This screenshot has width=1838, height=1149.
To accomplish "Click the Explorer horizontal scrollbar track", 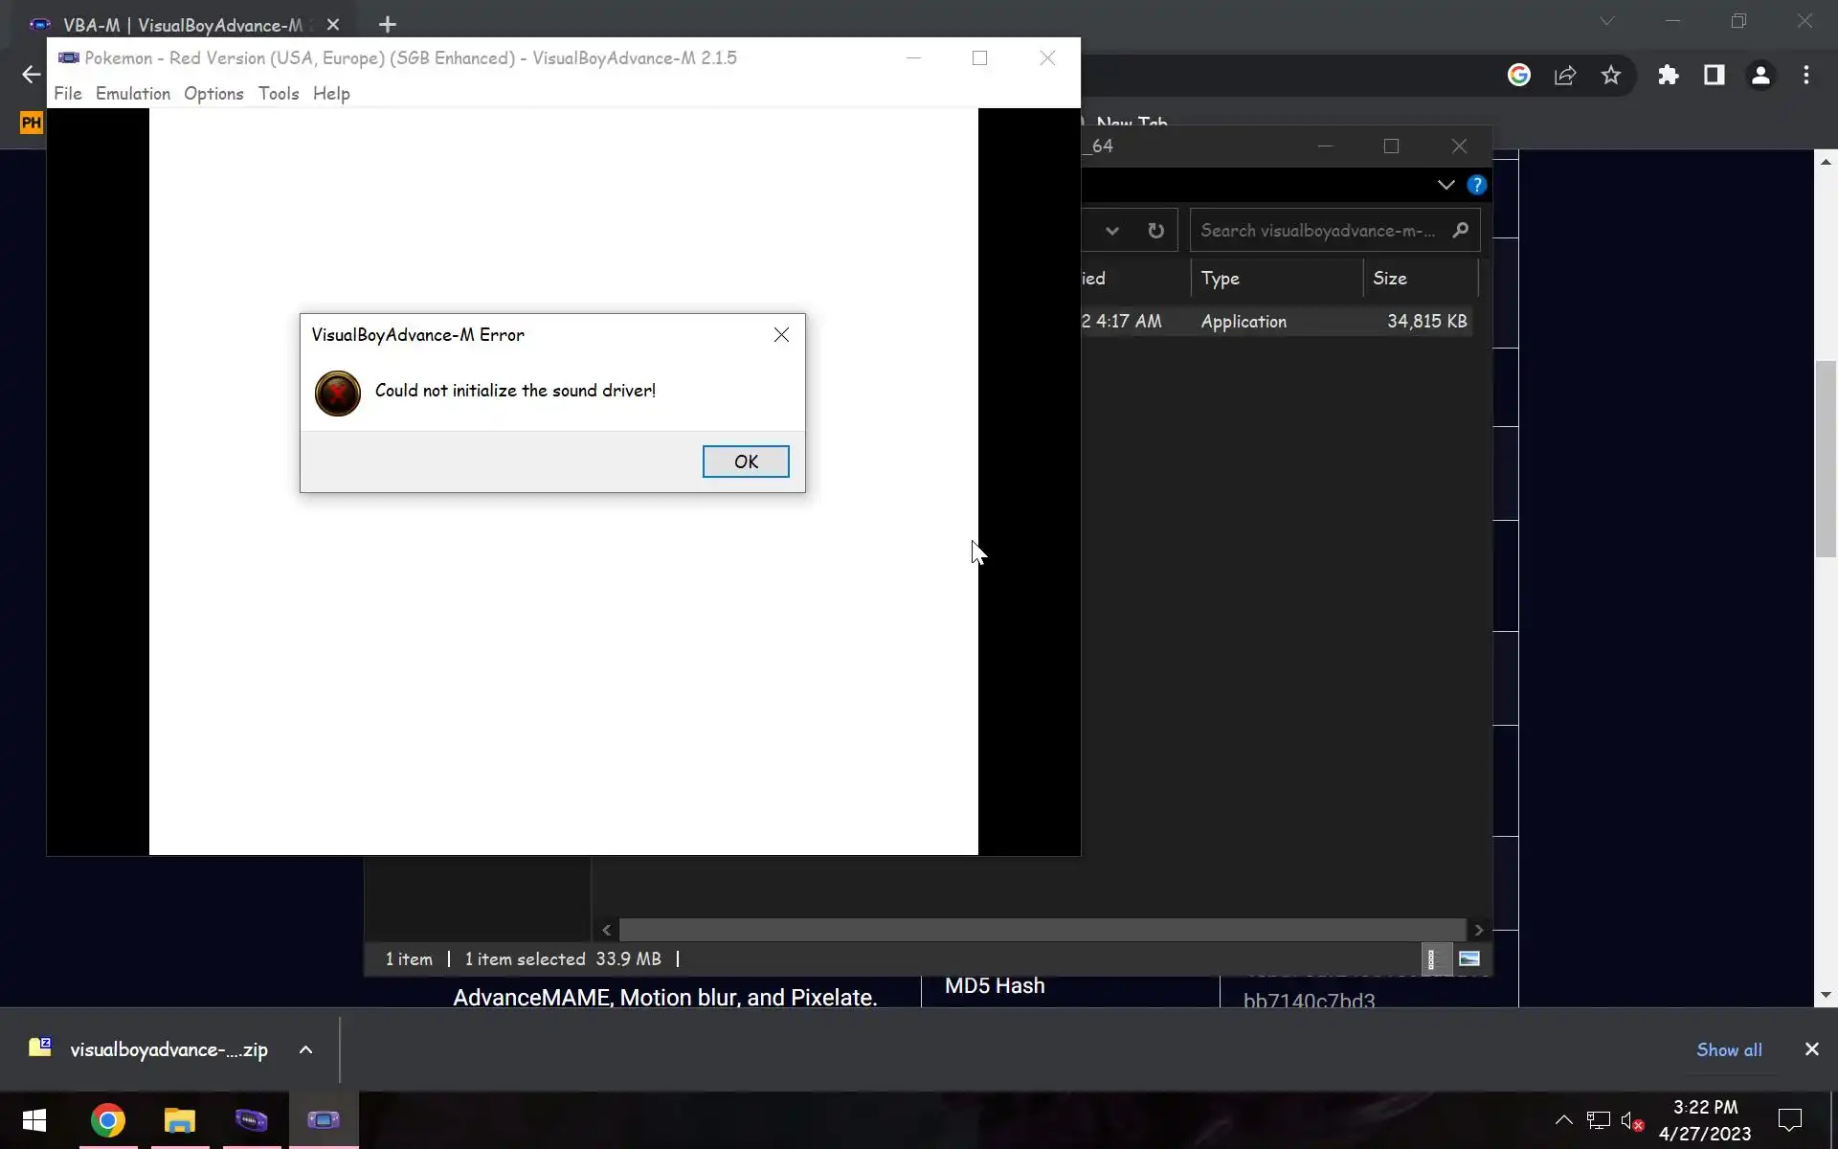I will (x=1042, y=930).
